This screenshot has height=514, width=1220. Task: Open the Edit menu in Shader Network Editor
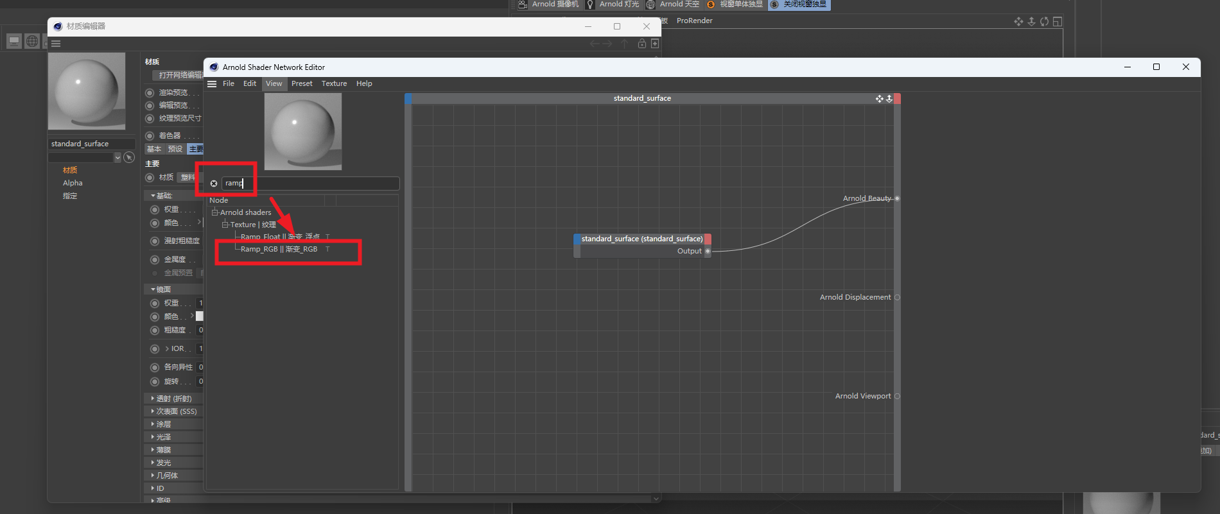(x=250, y=84)
